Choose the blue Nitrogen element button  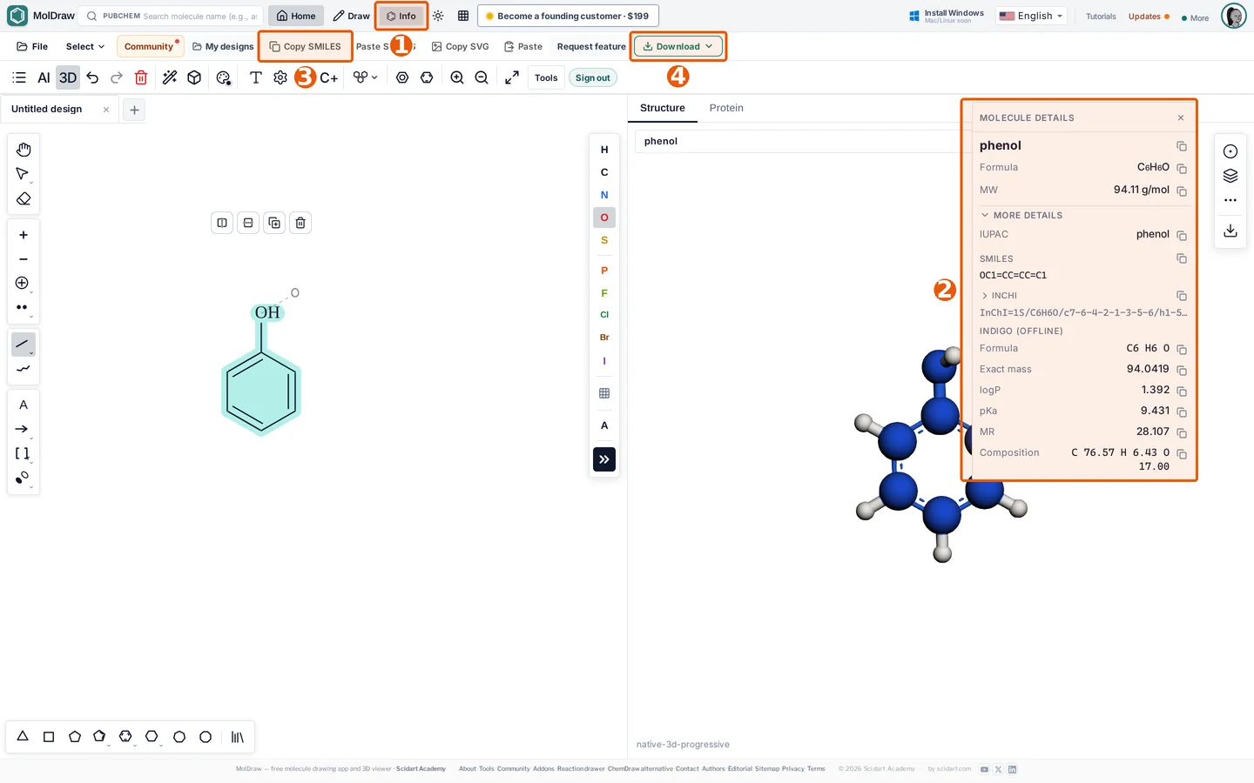(x=604, y=195)
